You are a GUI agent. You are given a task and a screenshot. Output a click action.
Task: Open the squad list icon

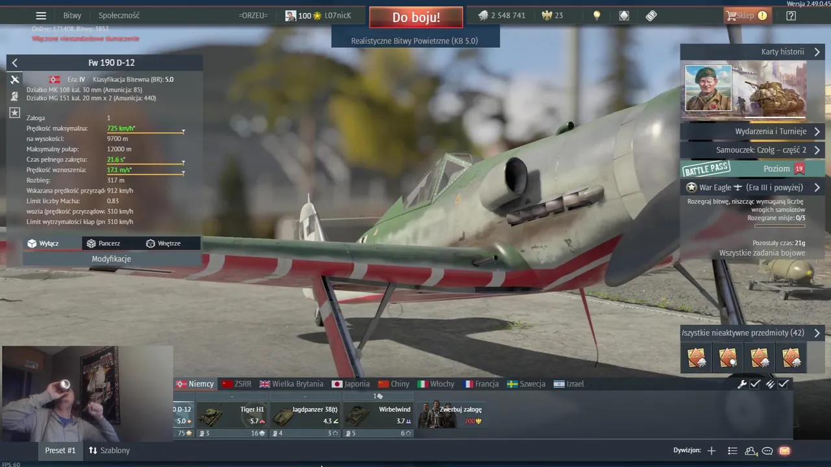pyautogui.click(x=732, y=451)
